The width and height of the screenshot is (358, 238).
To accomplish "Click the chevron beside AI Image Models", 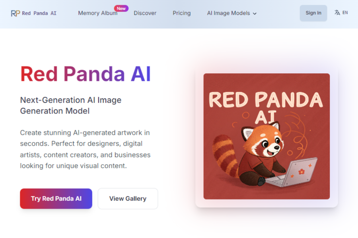I will coord(255,13).
